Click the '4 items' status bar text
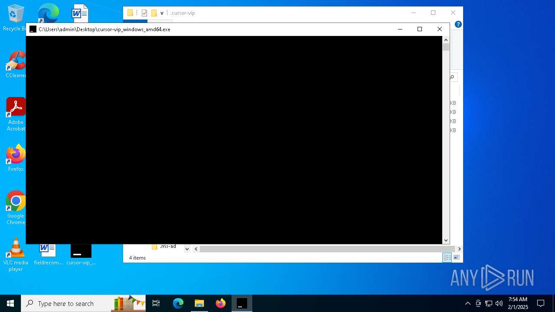 (x=137, y=258)
